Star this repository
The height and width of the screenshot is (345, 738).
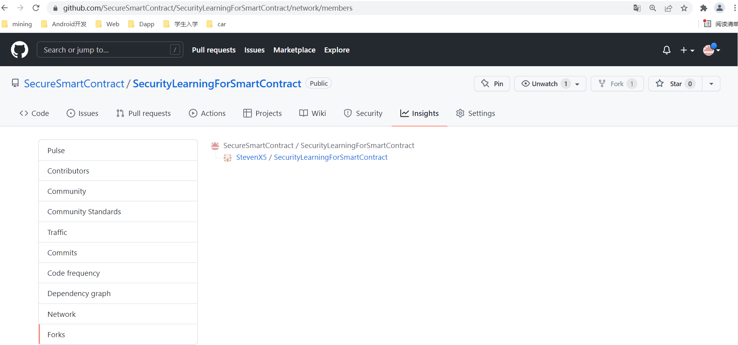tap(675, 83)
